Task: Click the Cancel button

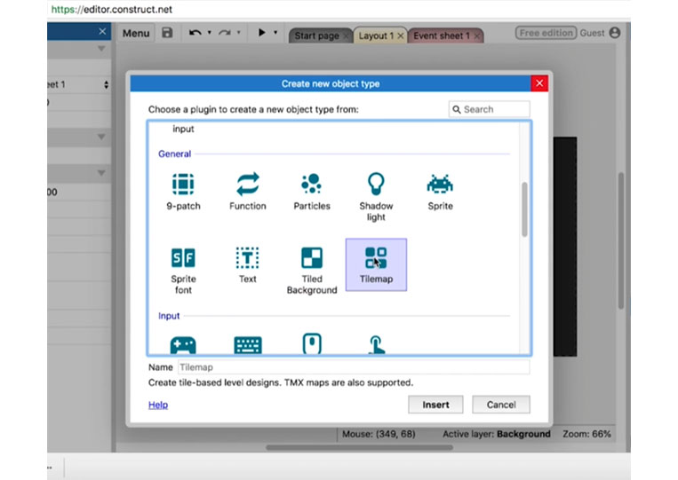Action: point(500,405)
